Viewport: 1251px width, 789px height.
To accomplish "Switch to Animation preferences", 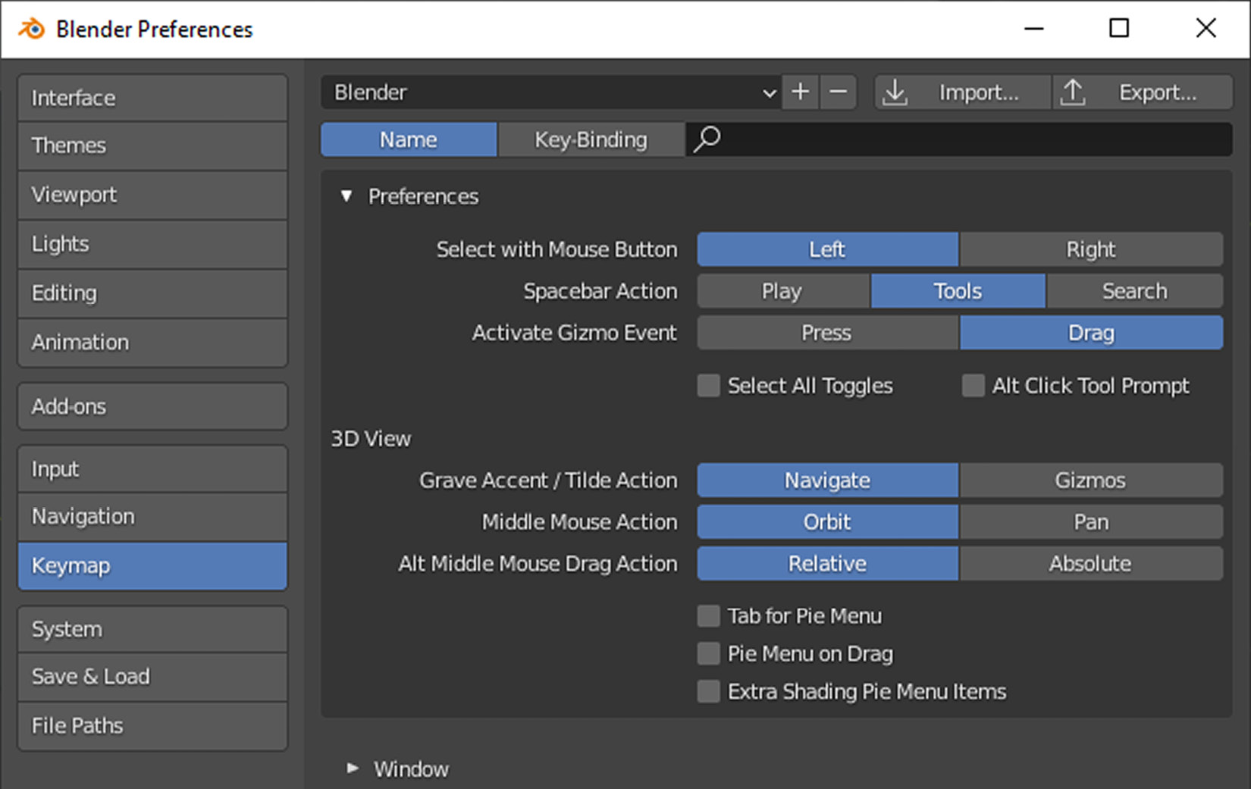I will click(152, 343).
